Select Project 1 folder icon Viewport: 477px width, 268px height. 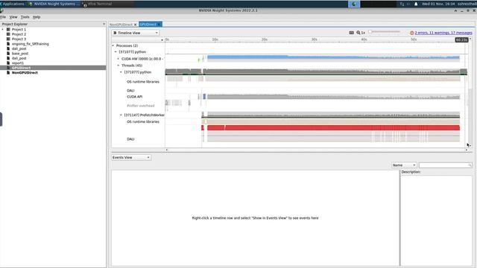[8, 30]
